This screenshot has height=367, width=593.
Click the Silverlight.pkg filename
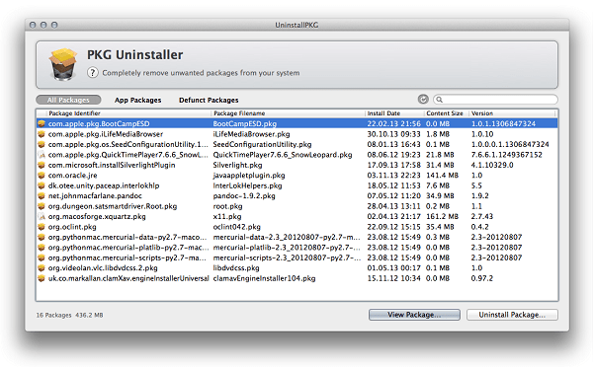tap(237, 165)
